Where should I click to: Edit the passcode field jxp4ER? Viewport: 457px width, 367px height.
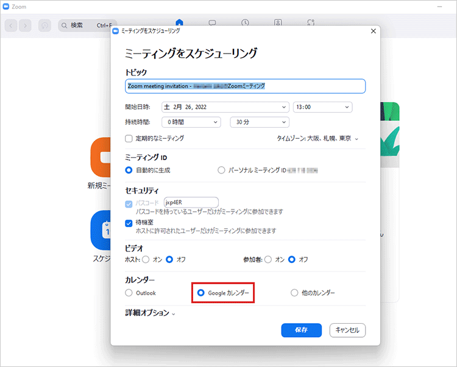(x=191, y=202)
